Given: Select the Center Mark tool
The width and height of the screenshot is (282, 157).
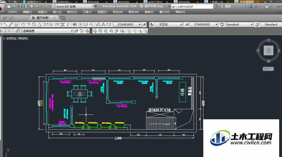Looking at the screenshot, I should 80,24.
